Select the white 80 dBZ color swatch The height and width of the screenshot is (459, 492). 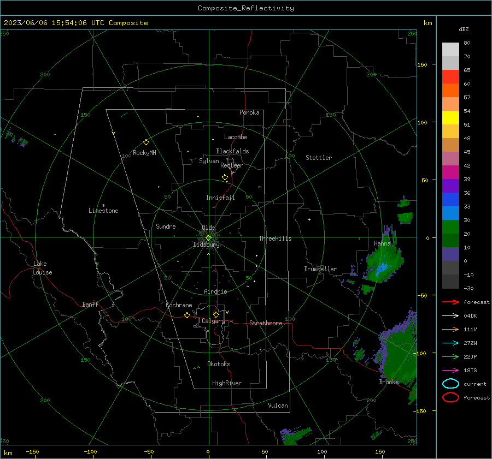pyautogui.click(x=450, y=49)
